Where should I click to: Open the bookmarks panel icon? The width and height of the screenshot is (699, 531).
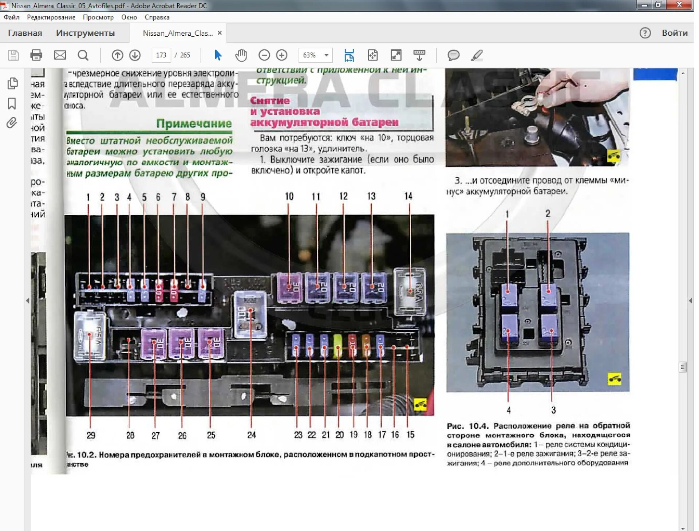coord(12,103)
